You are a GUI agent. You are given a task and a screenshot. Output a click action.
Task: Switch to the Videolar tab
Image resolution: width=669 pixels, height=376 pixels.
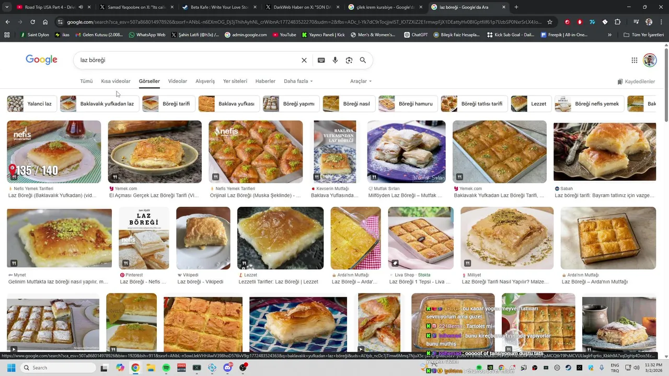177,81
